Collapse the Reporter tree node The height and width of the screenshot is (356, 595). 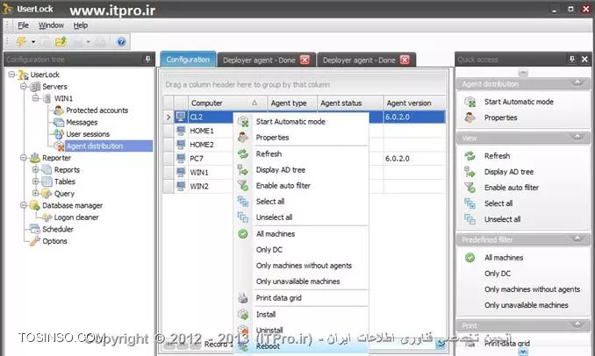[24, 158]
